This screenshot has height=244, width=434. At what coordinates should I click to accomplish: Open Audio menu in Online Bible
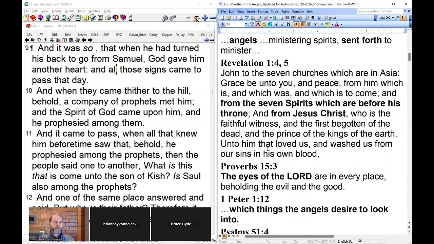69,11
